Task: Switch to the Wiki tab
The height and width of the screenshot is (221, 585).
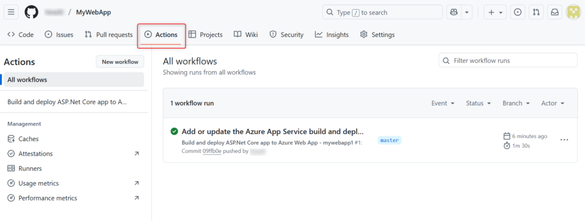Action: click(246, 35)
